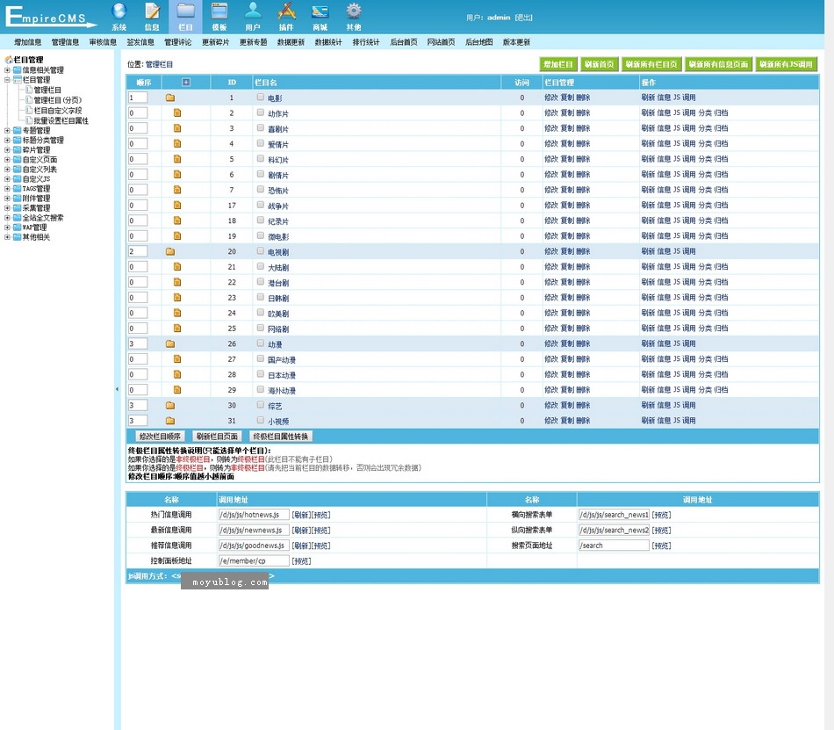Click the folder icon in the 动漫 row

(x=170, y=343)
